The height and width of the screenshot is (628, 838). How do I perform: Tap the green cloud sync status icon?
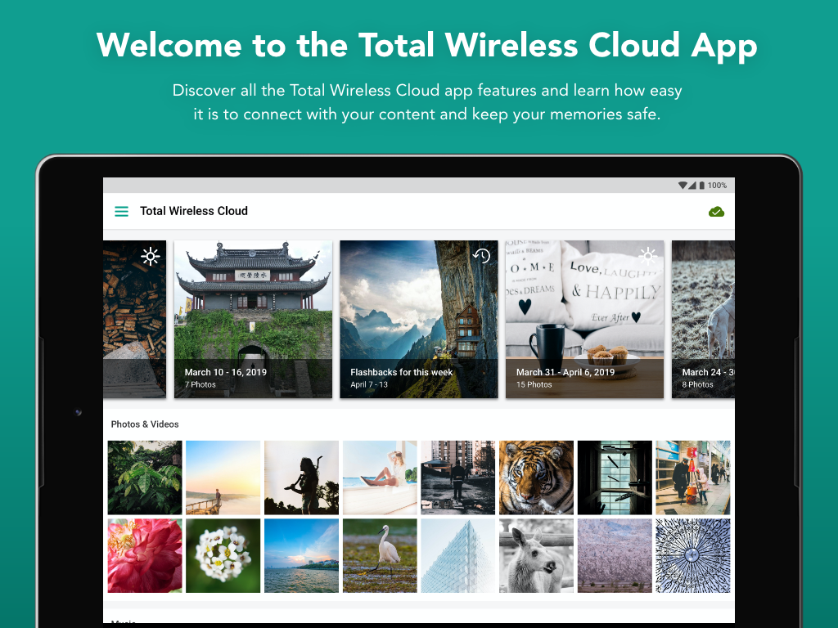pyautogui.click(x=716, y=212)
